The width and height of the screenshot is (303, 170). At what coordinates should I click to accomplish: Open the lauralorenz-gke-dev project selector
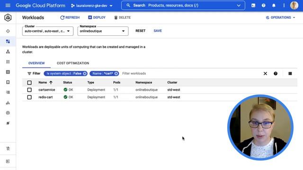pyautogui.click(x=92, y=6)
